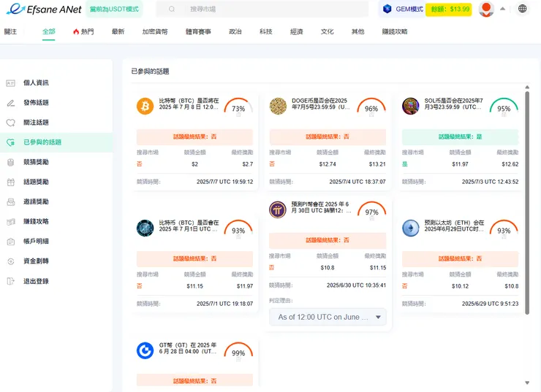Click the 關注話題 heart icon

pos(11,123)
